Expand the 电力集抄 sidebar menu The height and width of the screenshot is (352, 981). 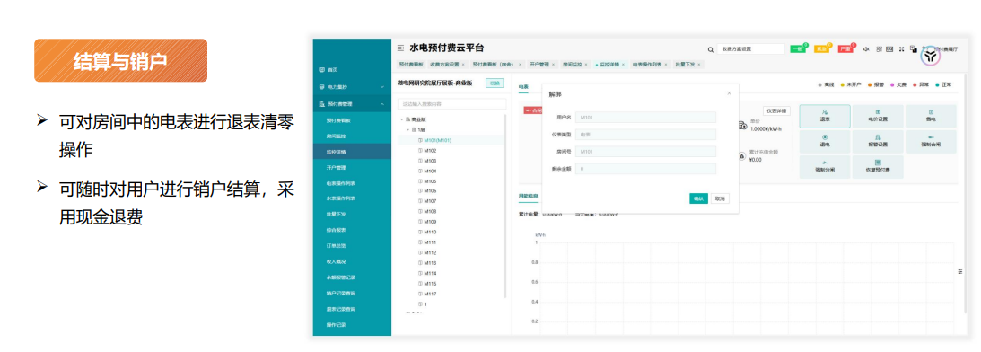(352, 86)
